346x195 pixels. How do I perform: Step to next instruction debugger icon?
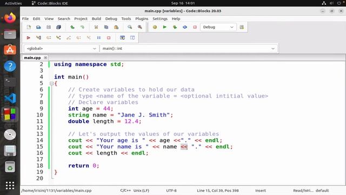78,37
